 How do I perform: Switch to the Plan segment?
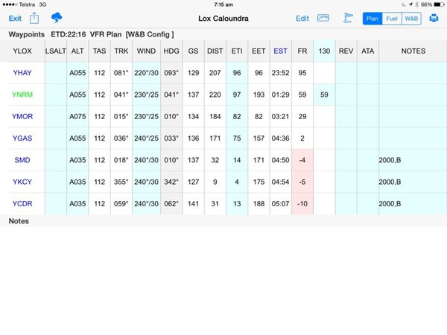tap(372, 18)
